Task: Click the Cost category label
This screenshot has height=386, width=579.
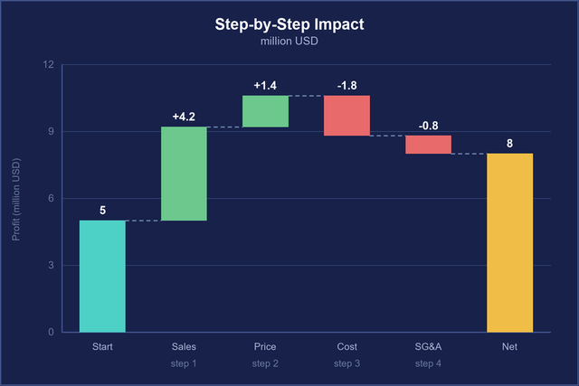Action: click(346, 346)
